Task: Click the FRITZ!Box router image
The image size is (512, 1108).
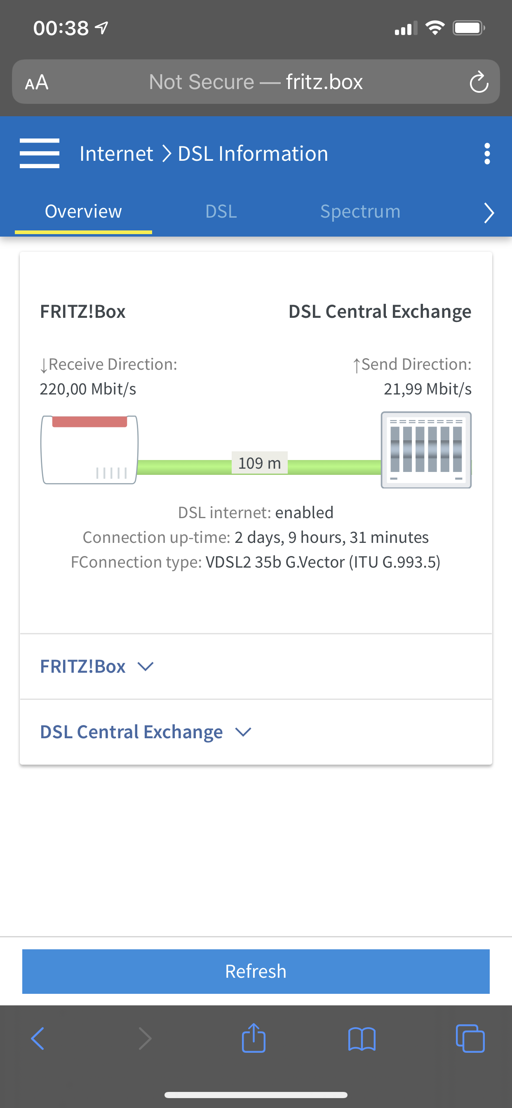Action: 89,450
